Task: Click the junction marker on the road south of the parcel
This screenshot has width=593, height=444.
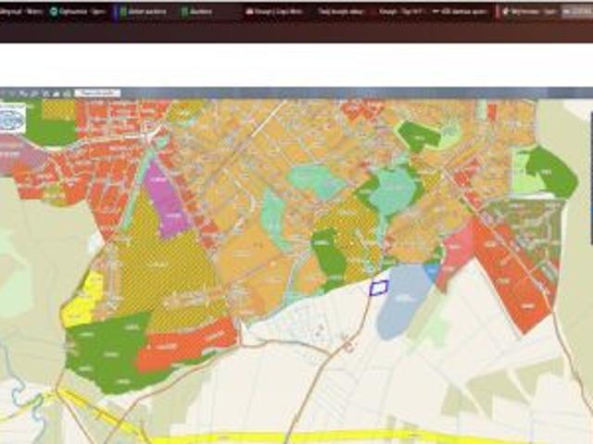Action: click(348, 346)
